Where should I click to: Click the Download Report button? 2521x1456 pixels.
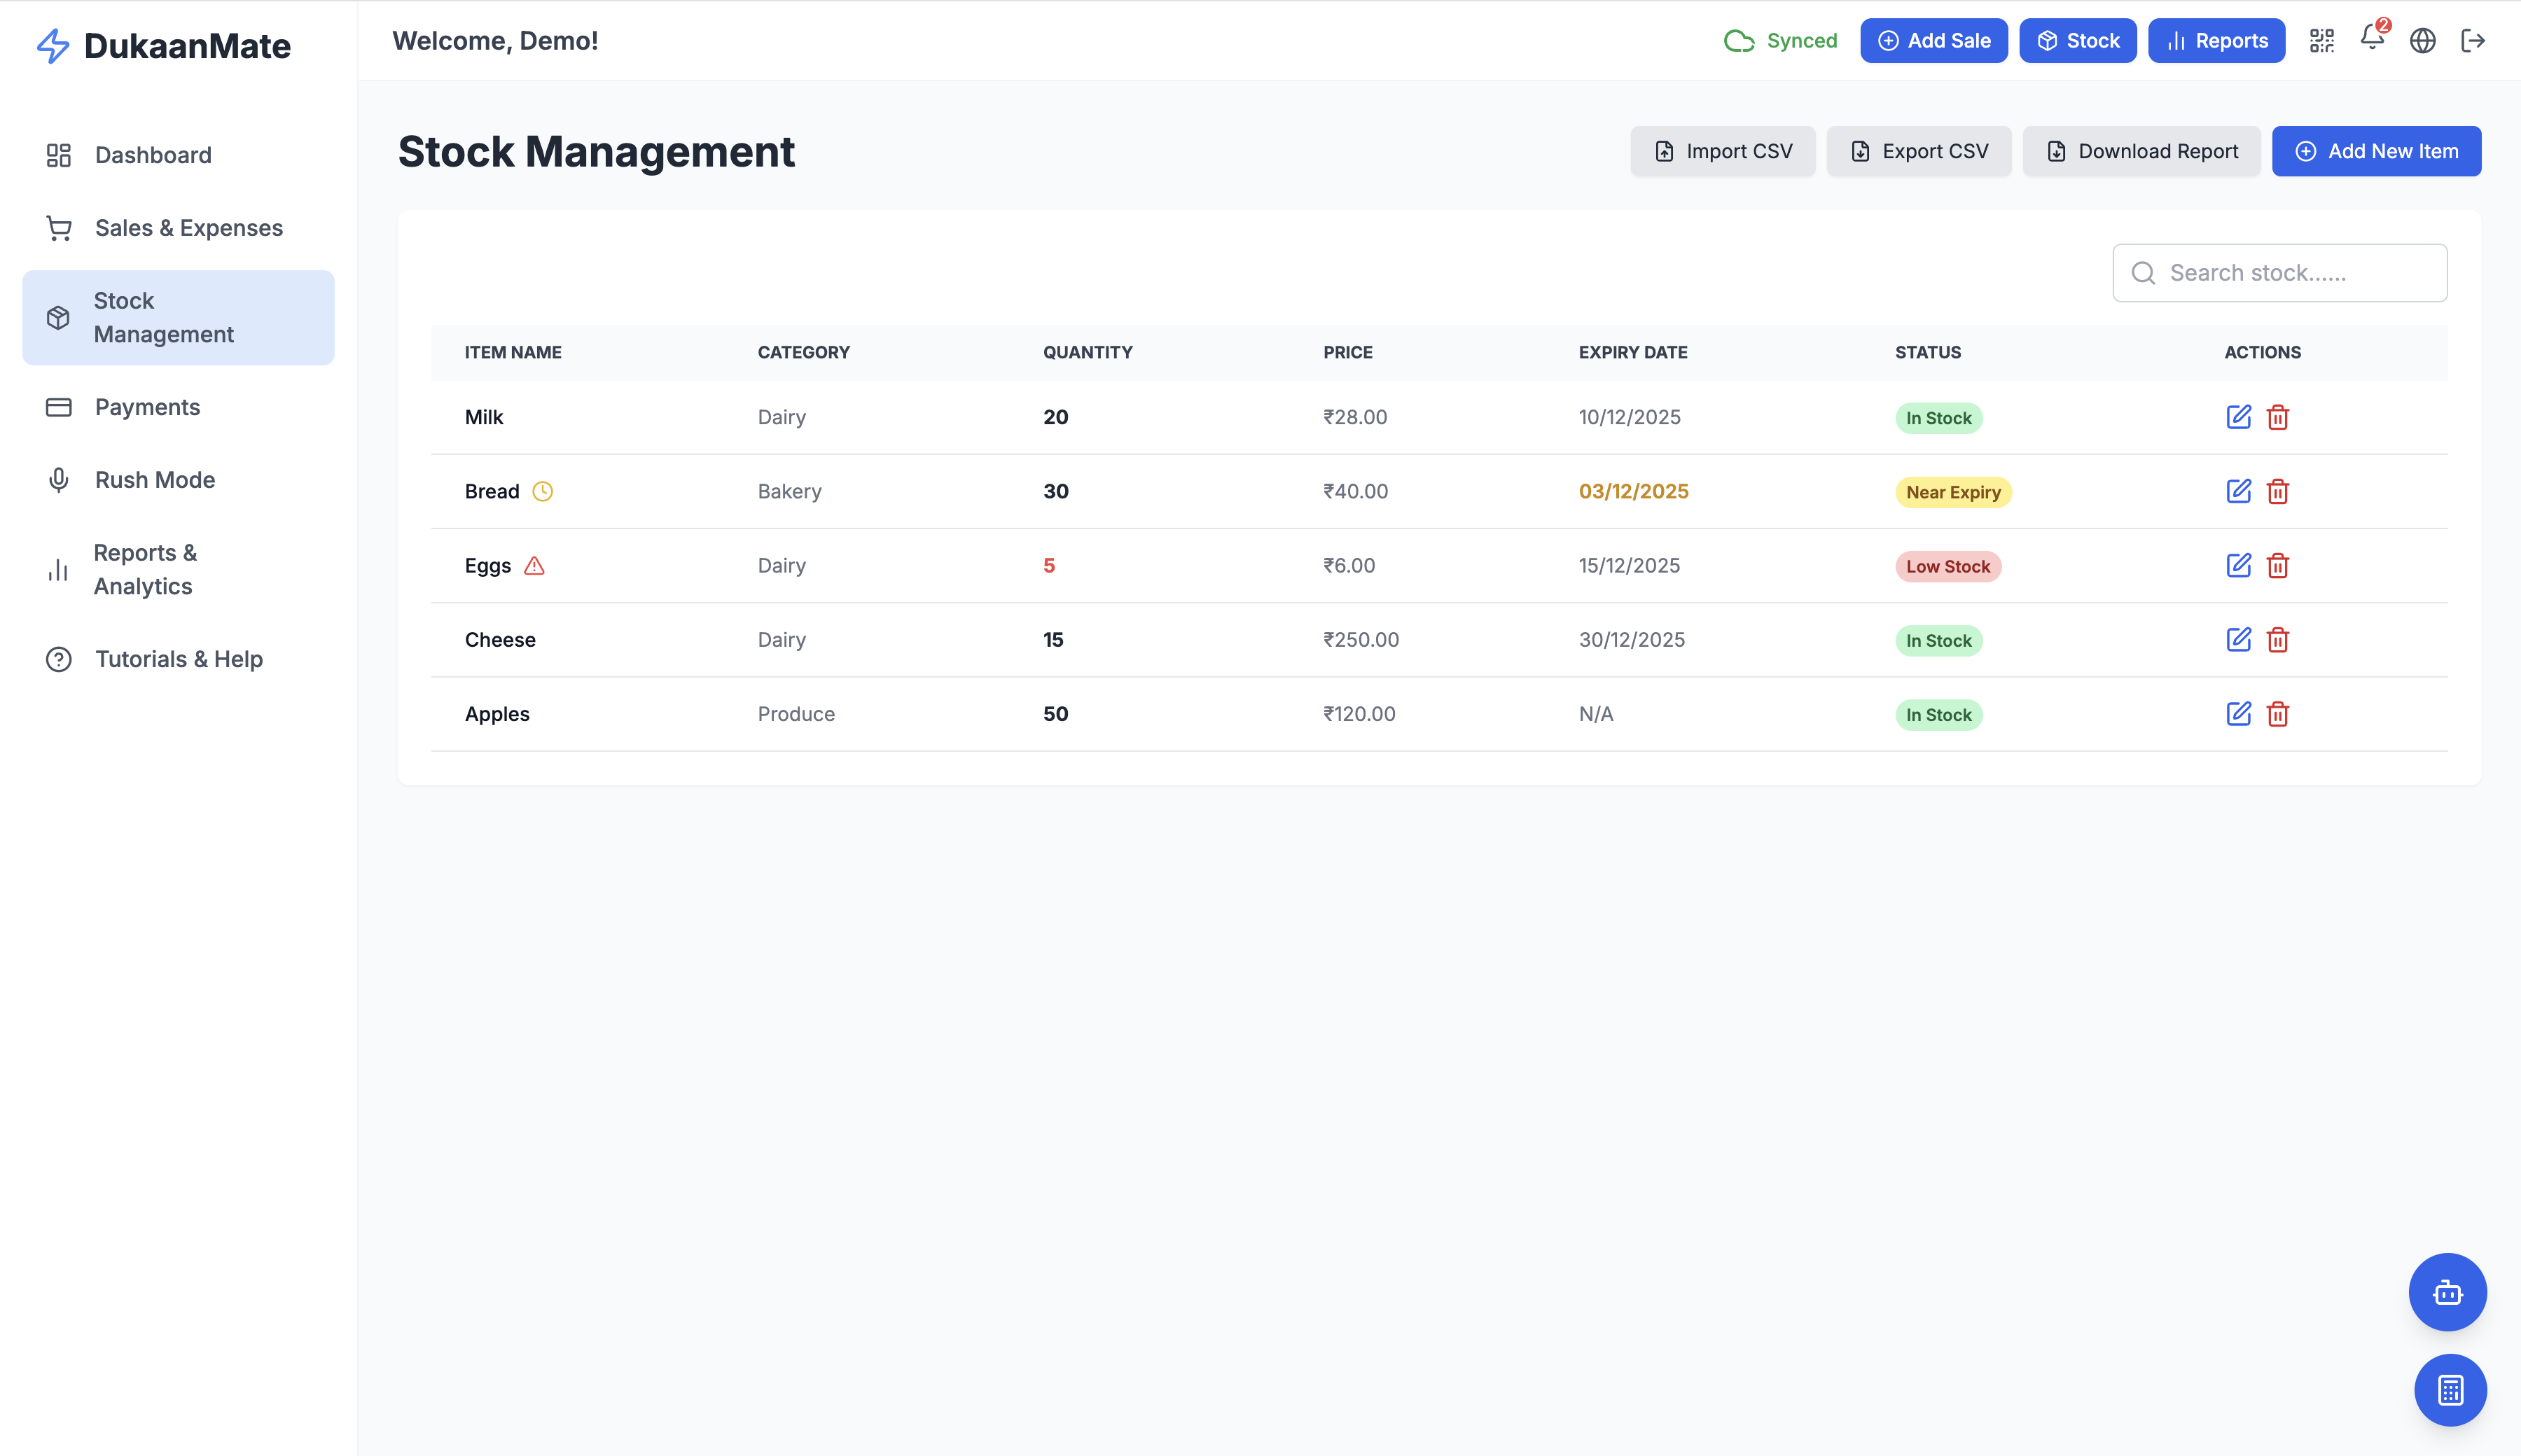(2141, 151)
